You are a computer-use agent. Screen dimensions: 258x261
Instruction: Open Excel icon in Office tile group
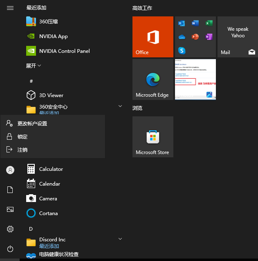coord(209,23)
